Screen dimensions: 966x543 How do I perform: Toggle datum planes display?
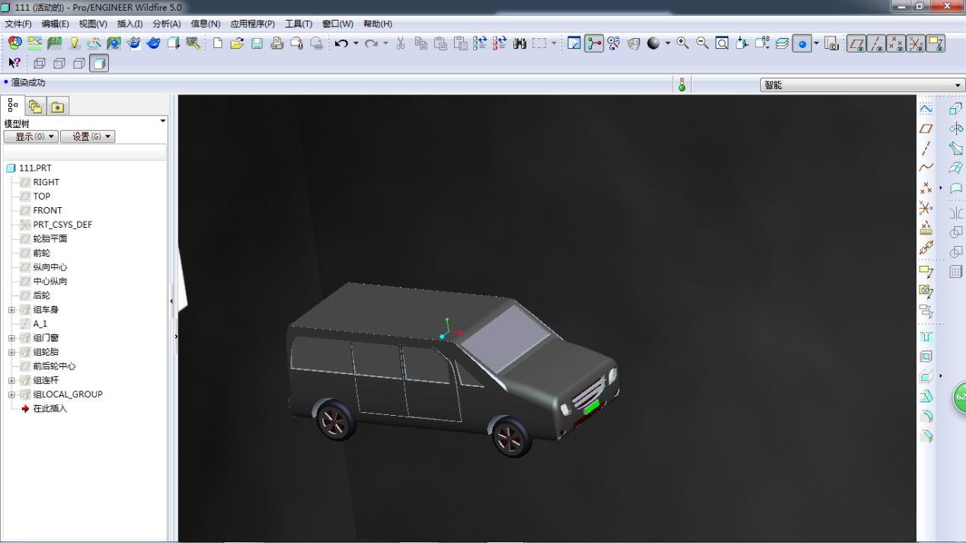click(x=856, y=43)
